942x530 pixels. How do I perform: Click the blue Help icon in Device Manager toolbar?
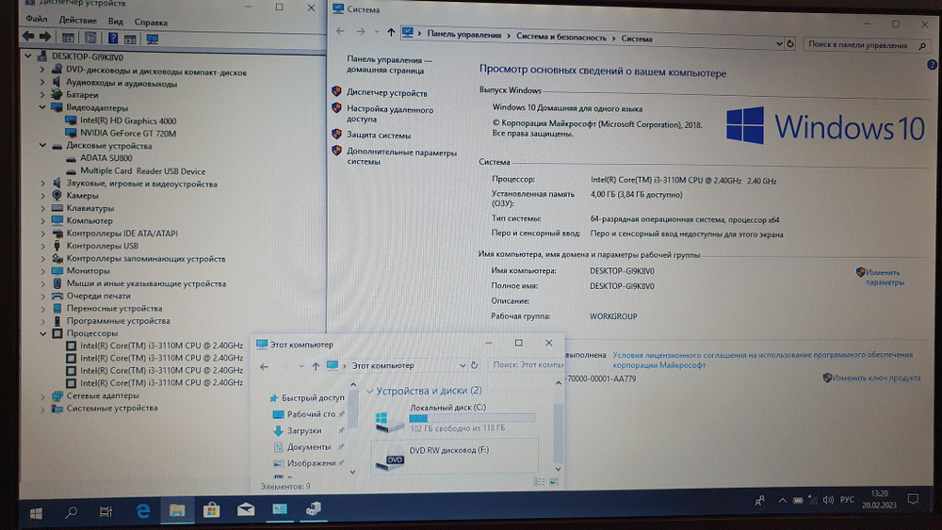coord(113,38)
